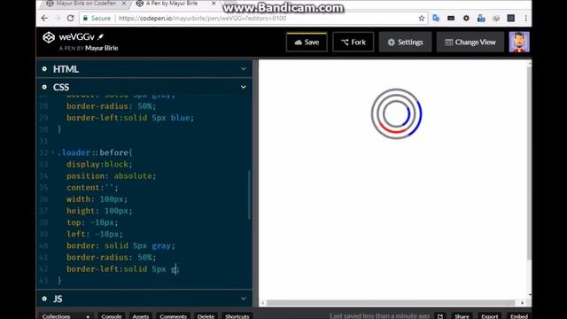Click the Secure site info label
The image size is (567, 319).
[97, 18]
